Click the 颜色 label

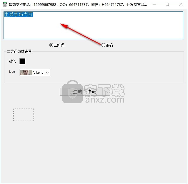point(12,61)
